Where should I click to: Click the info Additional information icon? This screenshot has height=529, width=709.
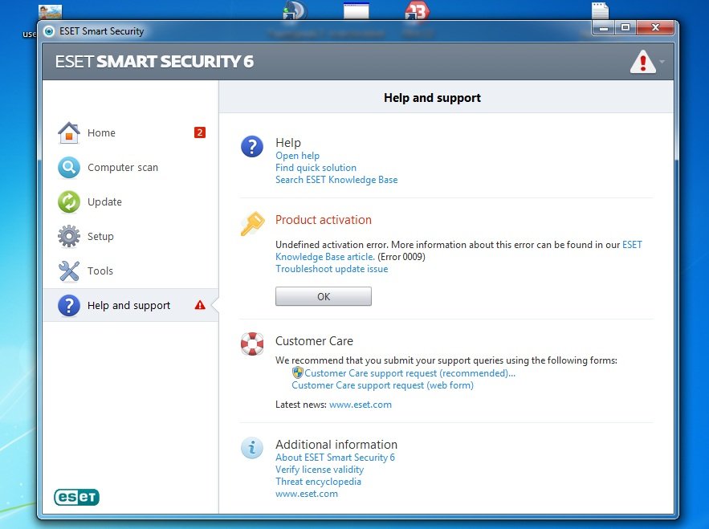252,448
